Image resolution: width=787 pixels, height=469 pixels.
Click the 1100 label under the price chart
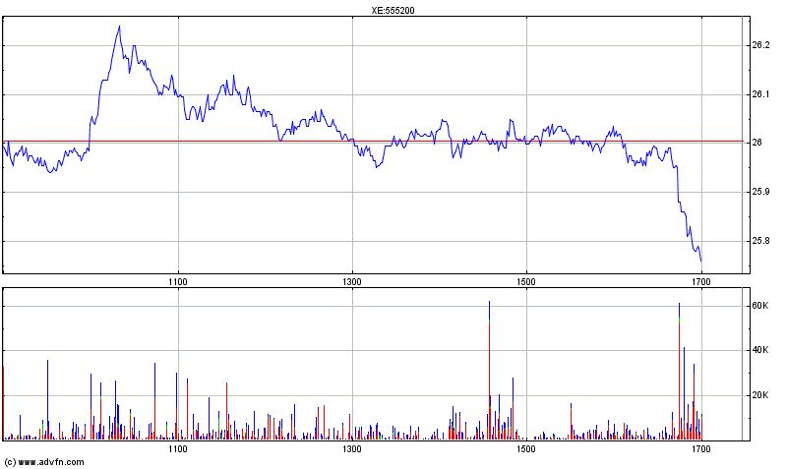pos(178,282)
